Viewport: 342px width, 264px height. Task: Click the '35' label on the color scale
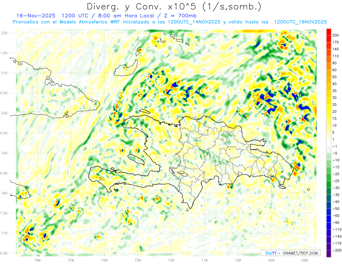coord(335,91)
